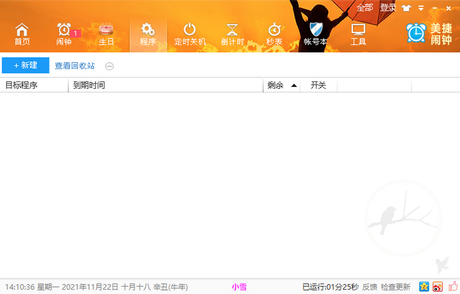Share to Weibo from status bar
Image resolution: width=460 pixels, height=294 pixels.
point(438,286)
